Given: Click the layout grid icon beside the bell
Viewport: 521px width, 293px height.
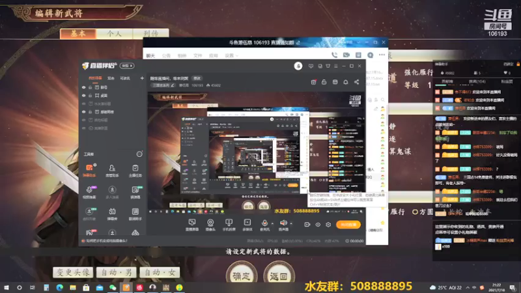Looking at the screenshot, I should coord(335,82).
